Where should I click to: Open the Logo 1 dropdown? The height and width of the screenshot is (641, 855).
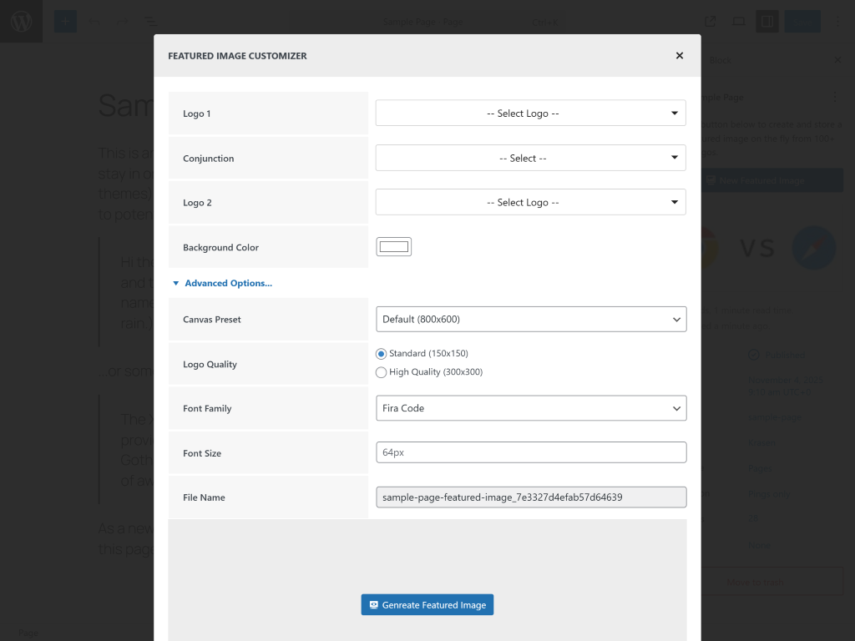click(x=530, y=114)
